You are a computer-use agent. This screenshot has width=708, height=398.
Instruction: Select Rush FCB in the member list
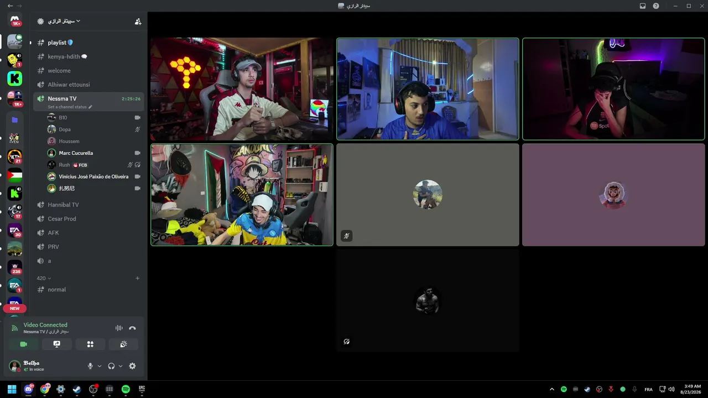click(x=94, y=165)
